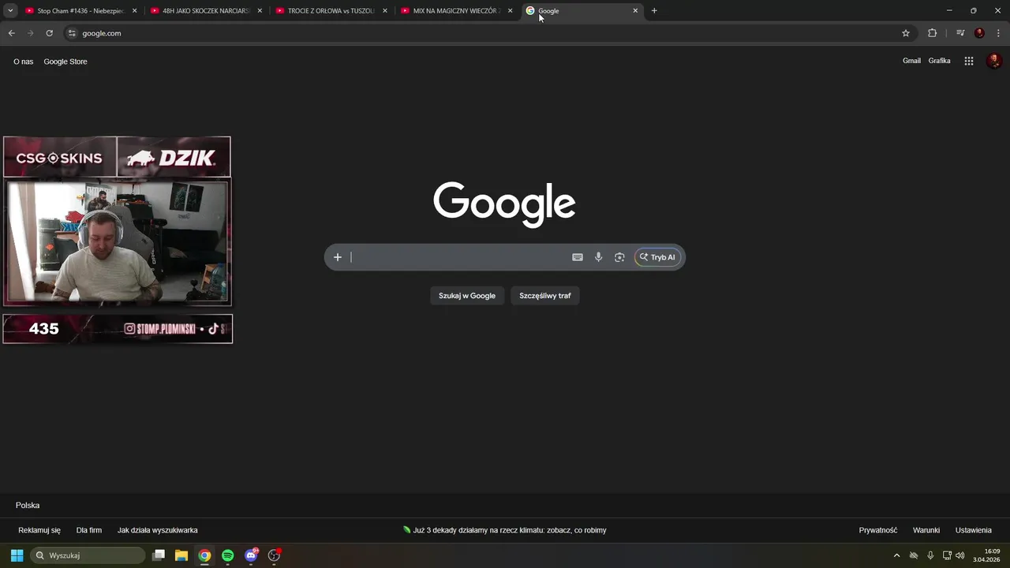Open the Prywatność footer link
This screenshot has height=568, width=1010.
coord(878,530)
